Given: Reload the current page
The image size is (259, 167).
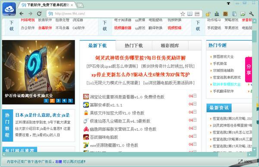Looking at the screenshot, I should (x=39, y=13).
